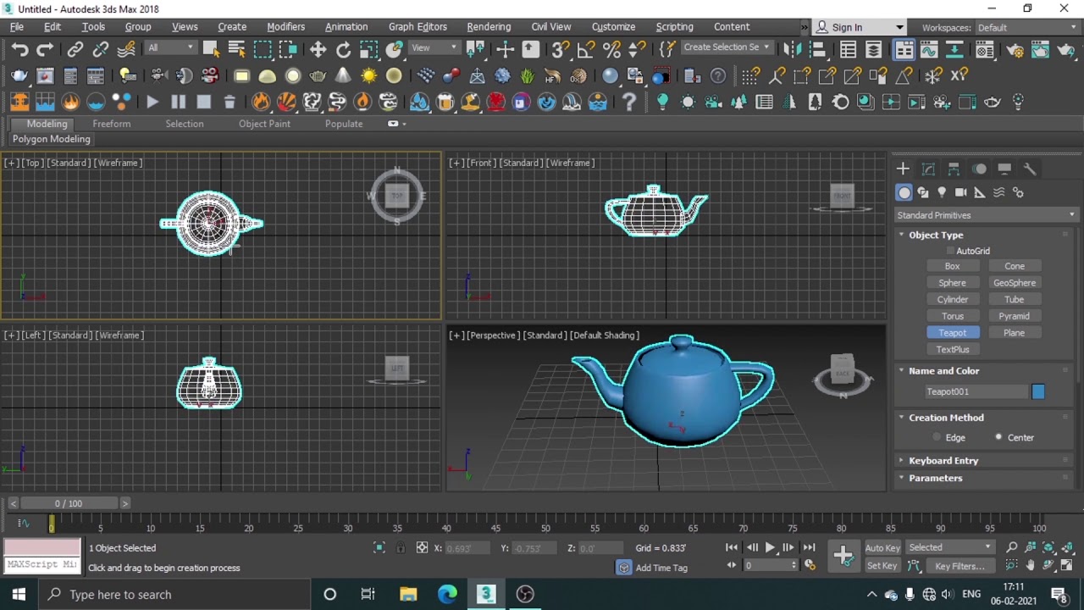Click the Redo arrow icon
Screen dimensions: 1084x610
(x=44, y=50)
